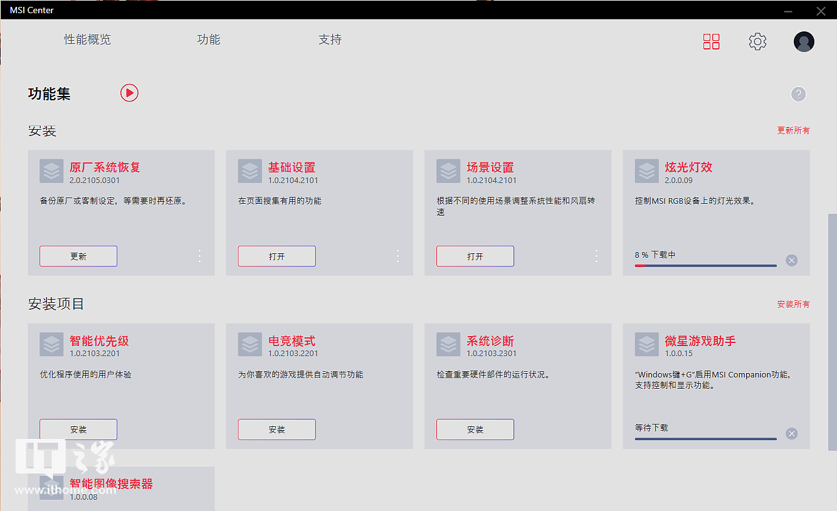Viewport: 837px width, 511px height.
Task: Click the 智能优先级 title
Action: [99, 341]
